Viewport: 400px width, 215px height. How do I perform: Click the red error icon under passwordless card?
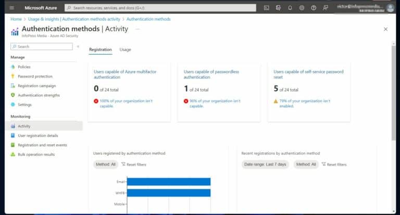(186, 101)
